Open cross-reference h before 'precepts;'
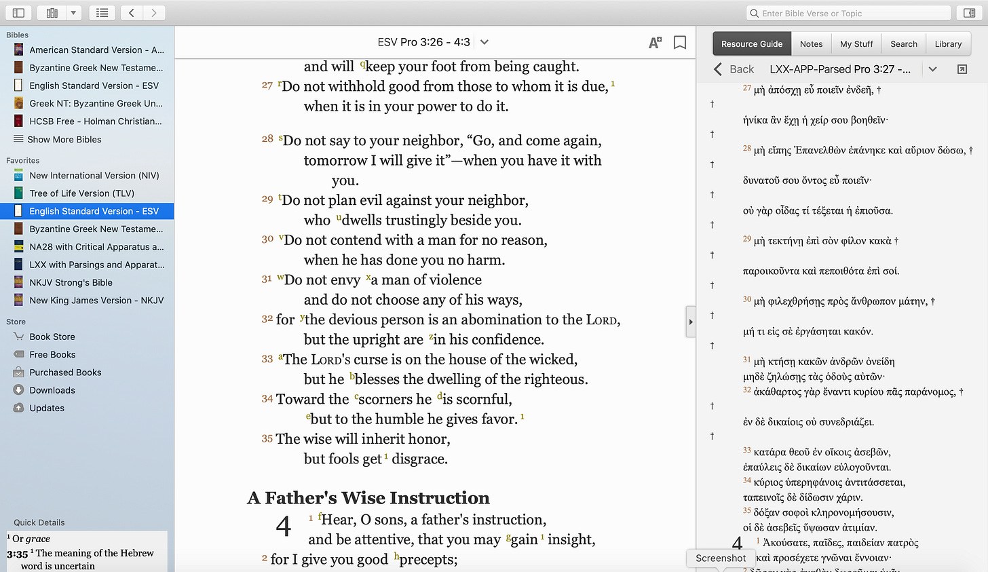 [x=396, y=556]
